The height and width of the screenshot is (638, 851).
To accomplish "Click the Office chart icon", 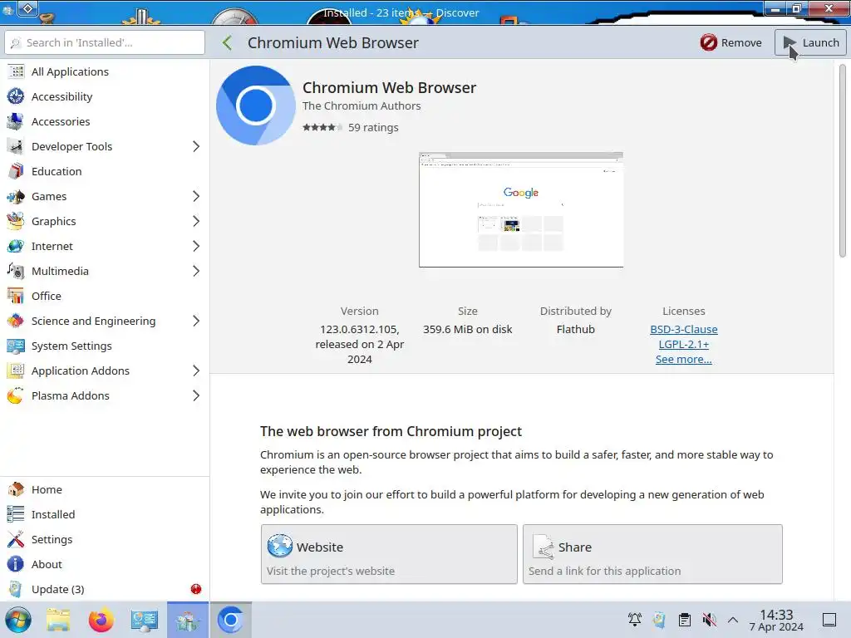I will pos(16,297).
